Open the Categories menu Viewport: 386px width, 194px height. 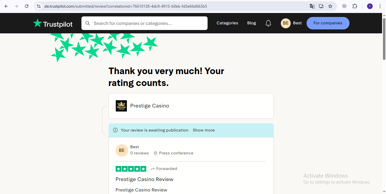point(227,23)
